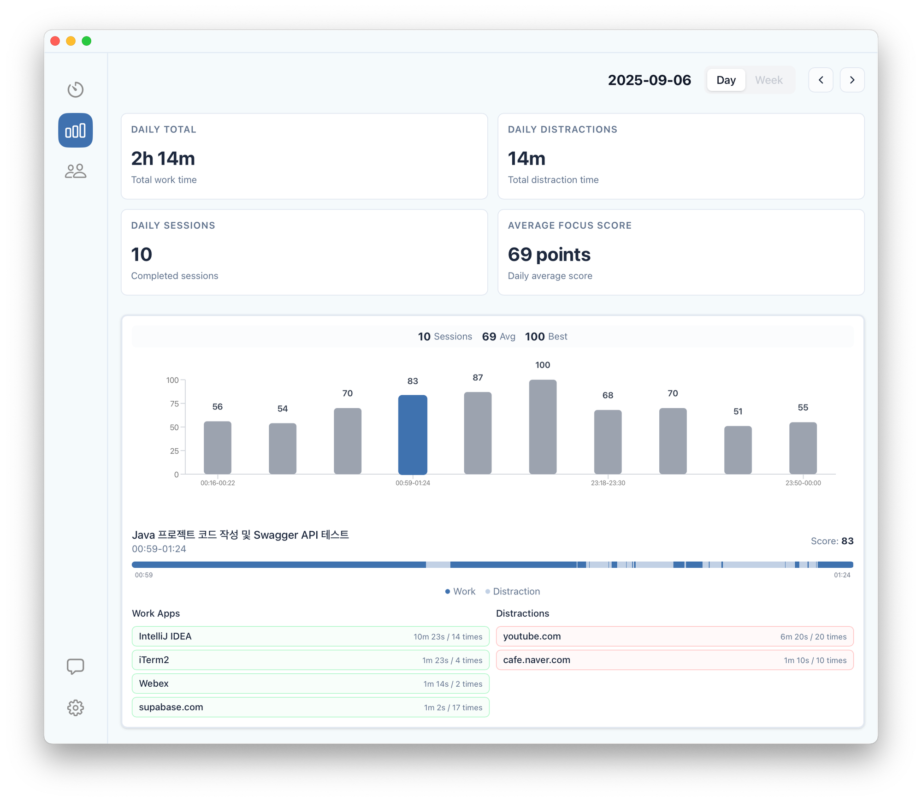Click the green macOS zoom button
922x802 pixels.
(87, 41)
